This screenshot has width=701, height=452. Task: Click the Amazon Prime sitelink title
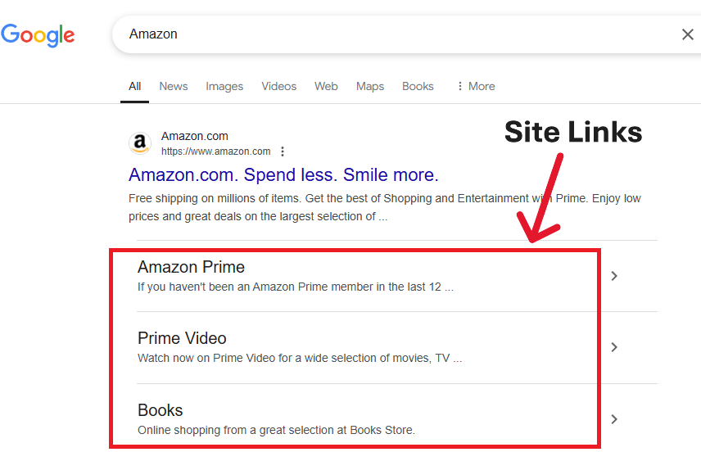191,267
